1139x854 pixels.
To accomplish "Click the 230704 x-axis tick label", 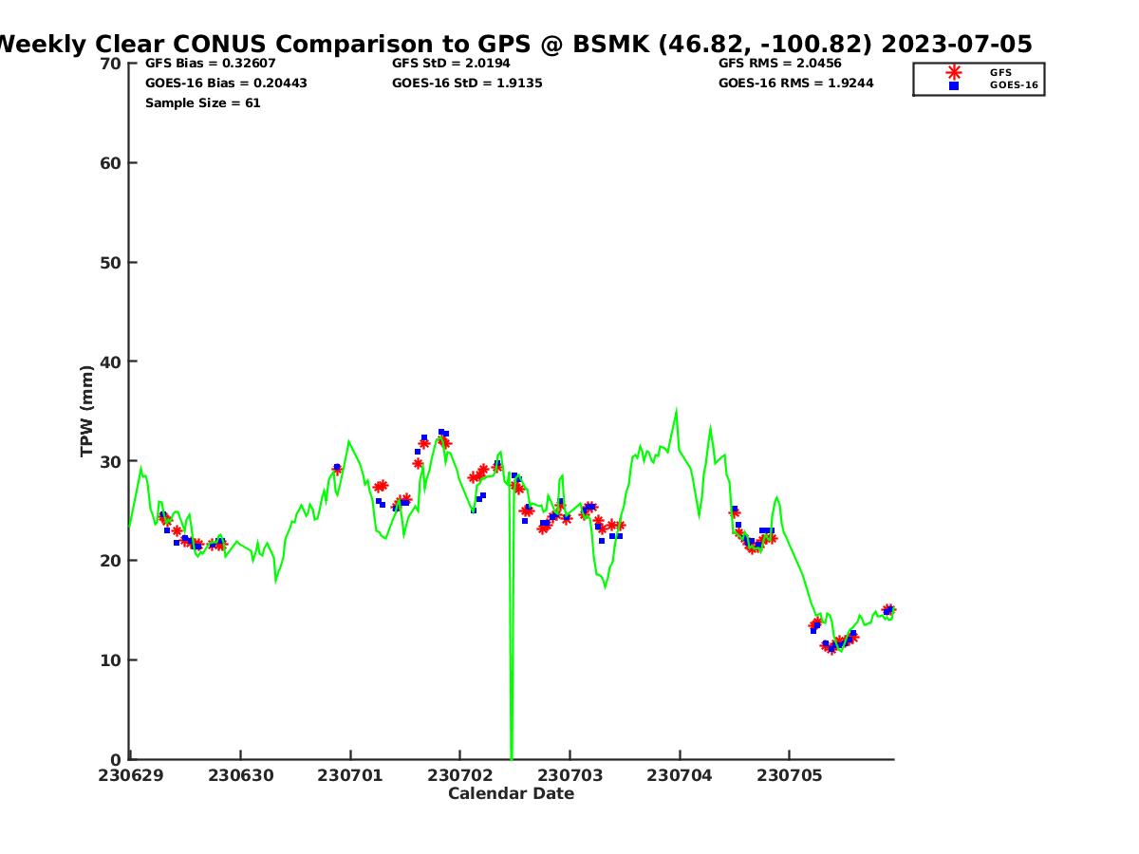I will pyautogui.click(x=679, y=775).
